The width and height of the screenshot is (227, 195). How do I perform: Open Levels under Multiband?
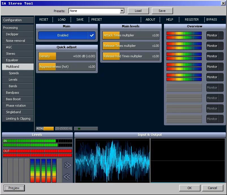tap(18, 80)
